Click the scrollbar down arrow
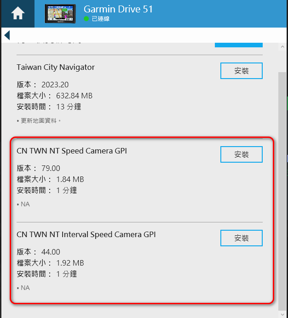The width and height of the screenshot is (288, 318). [282, 314]
